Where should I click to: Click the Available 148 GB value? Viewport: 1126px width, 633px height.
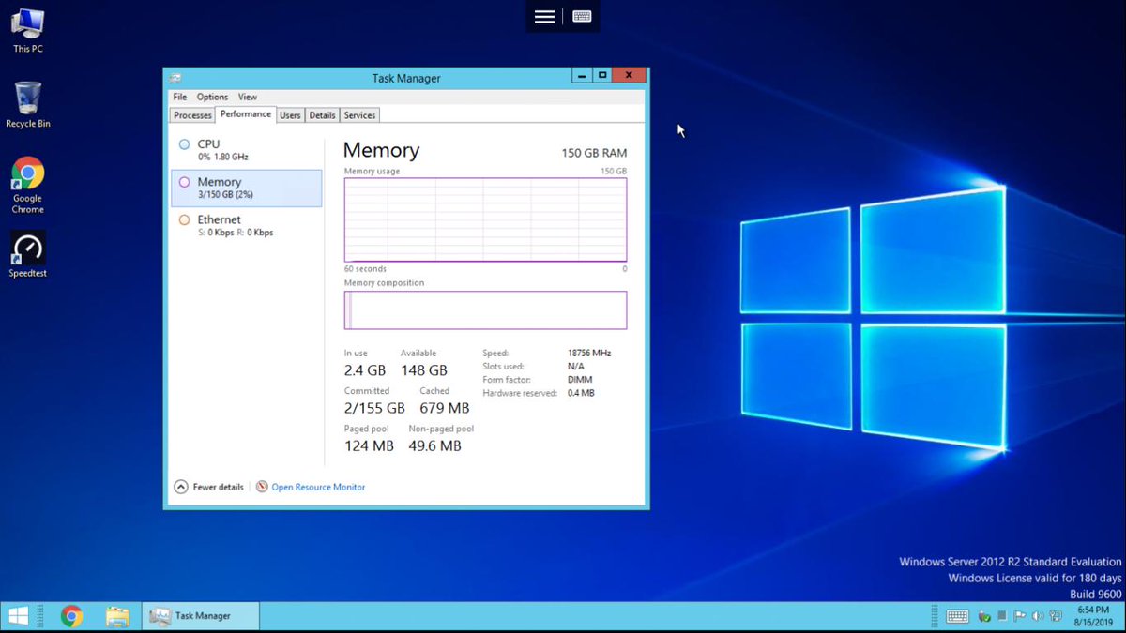[424, 370]
